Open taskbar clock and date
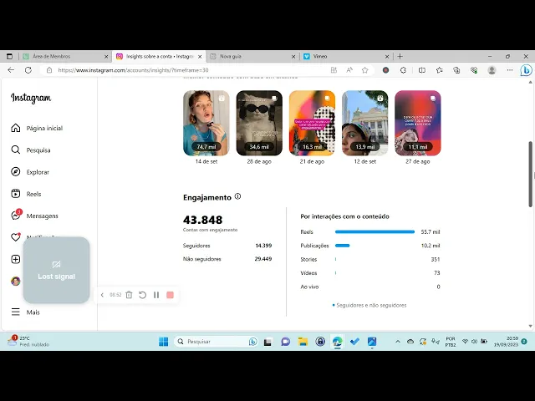 coord(506,342)
